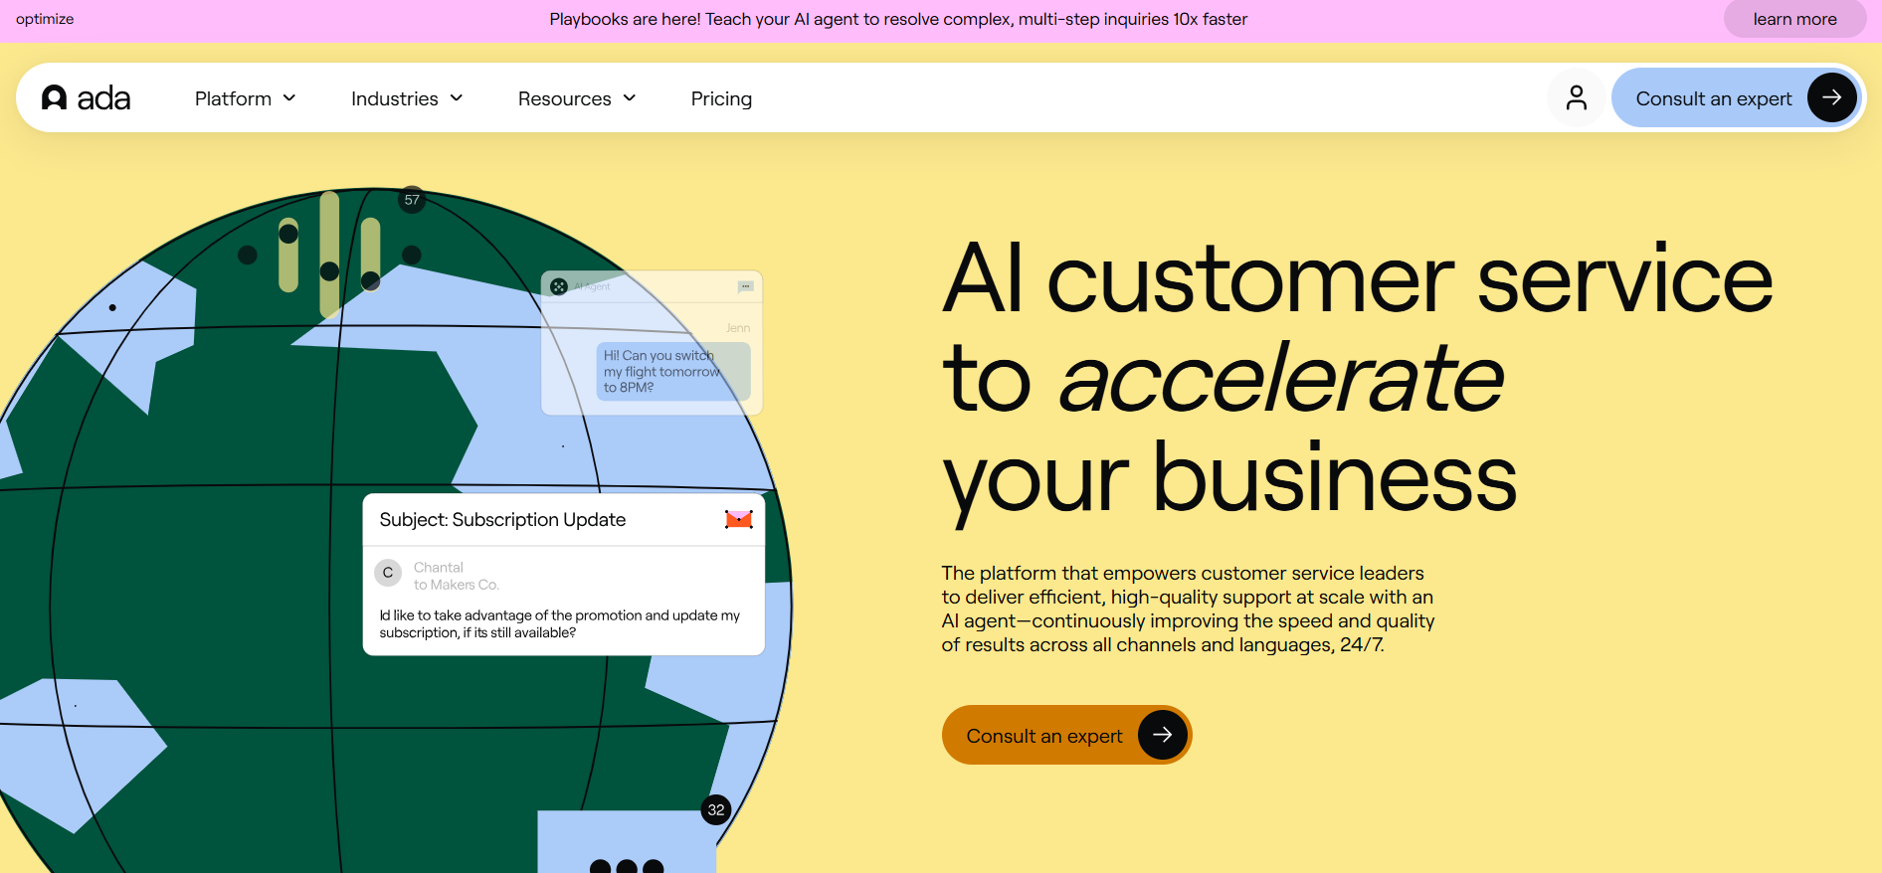Image resolution: width=1882 pixels, height=873 pixels.
Task: Click the tallest vertical slider bar on globe
Action: coord(329,254)
